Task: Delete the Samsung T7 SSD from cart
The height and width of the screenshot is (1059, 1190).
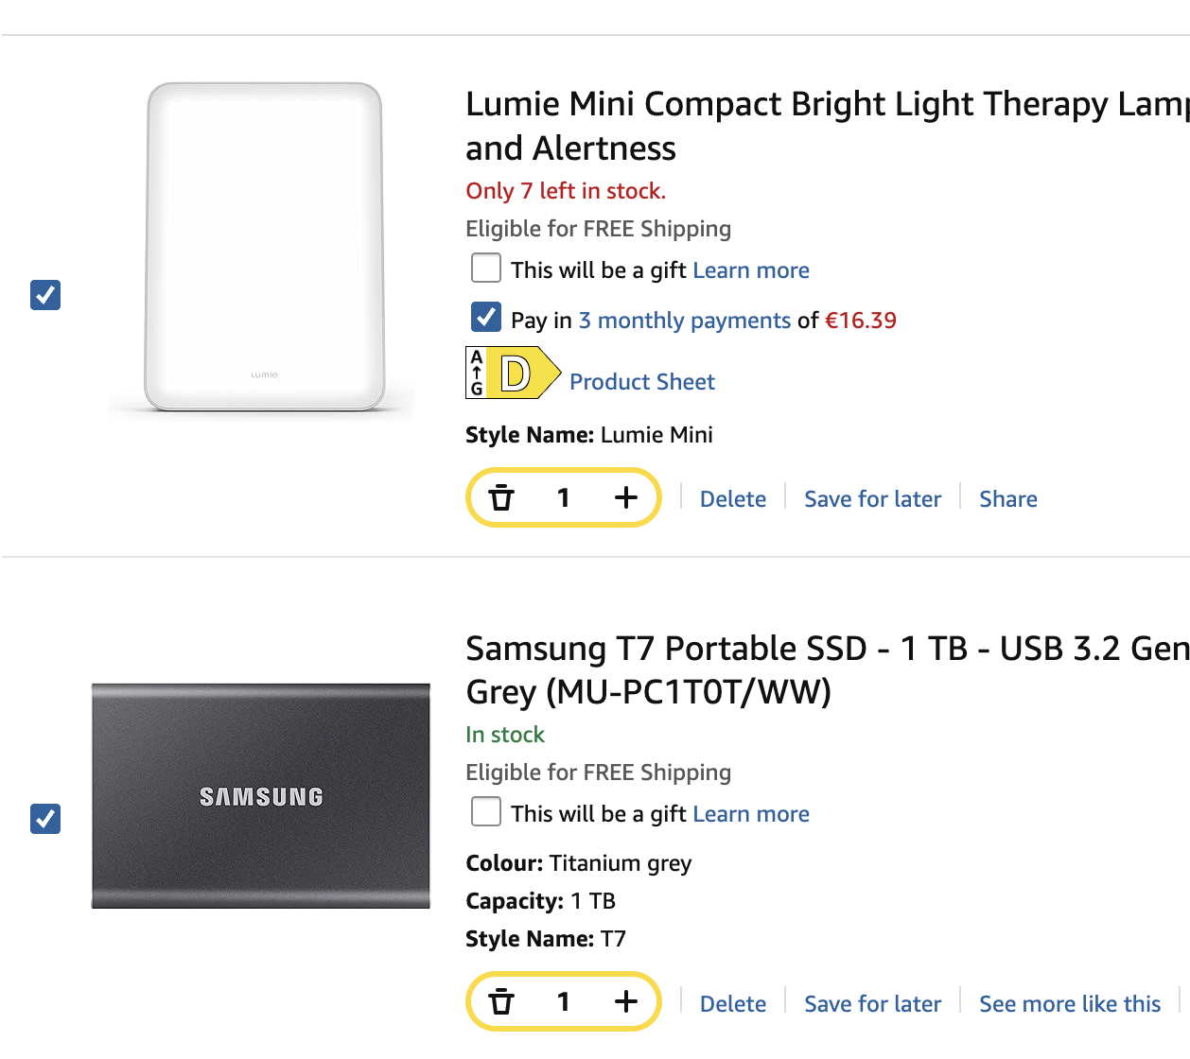Action: 732,1004
